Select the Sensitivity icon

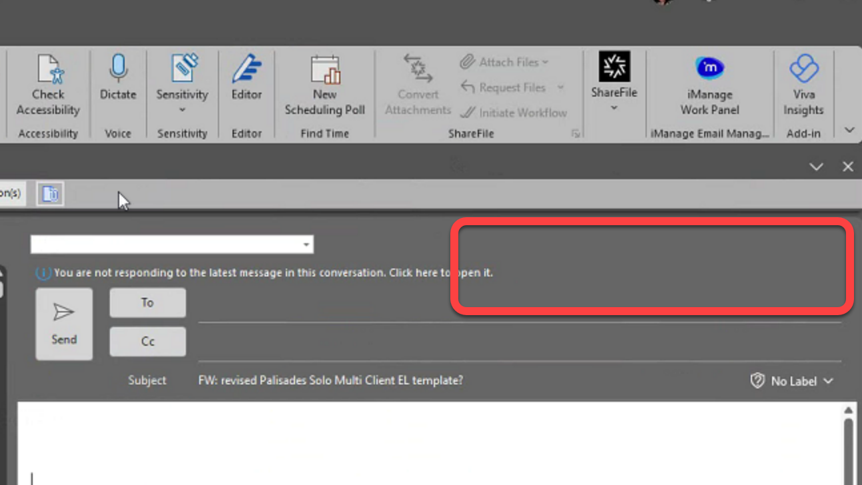182,67
